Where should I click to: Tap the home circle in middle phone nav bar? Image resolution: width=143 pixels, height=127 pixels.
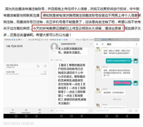pyautogui.click(x=71, y=116)
